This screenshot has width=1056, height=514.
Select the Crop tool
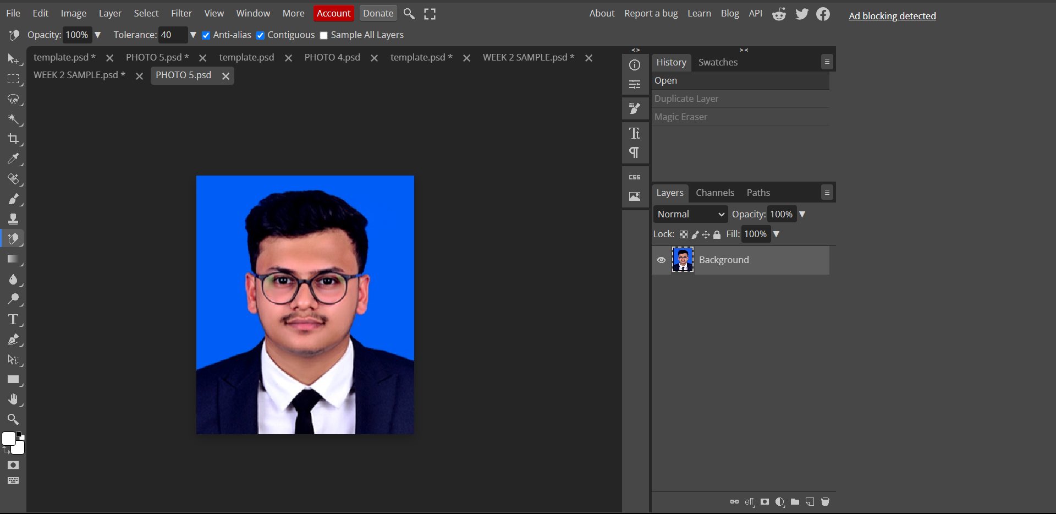tap(13, 139)
